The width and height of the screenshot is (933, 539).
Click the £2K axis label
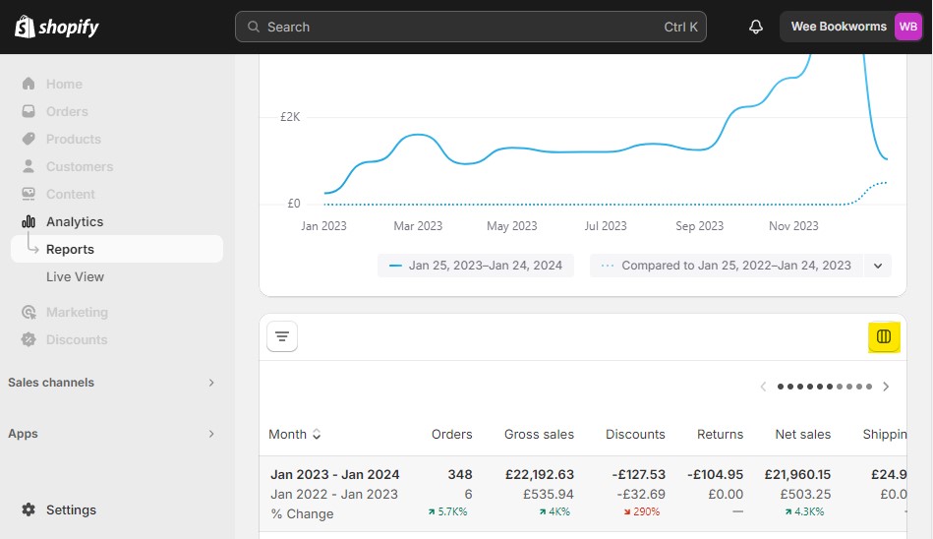coord(290,117)
